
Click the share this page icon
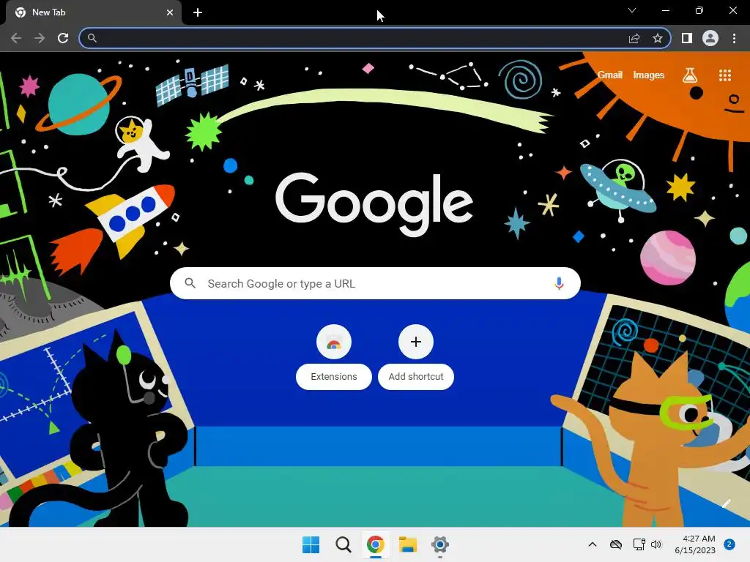[634, 38]
